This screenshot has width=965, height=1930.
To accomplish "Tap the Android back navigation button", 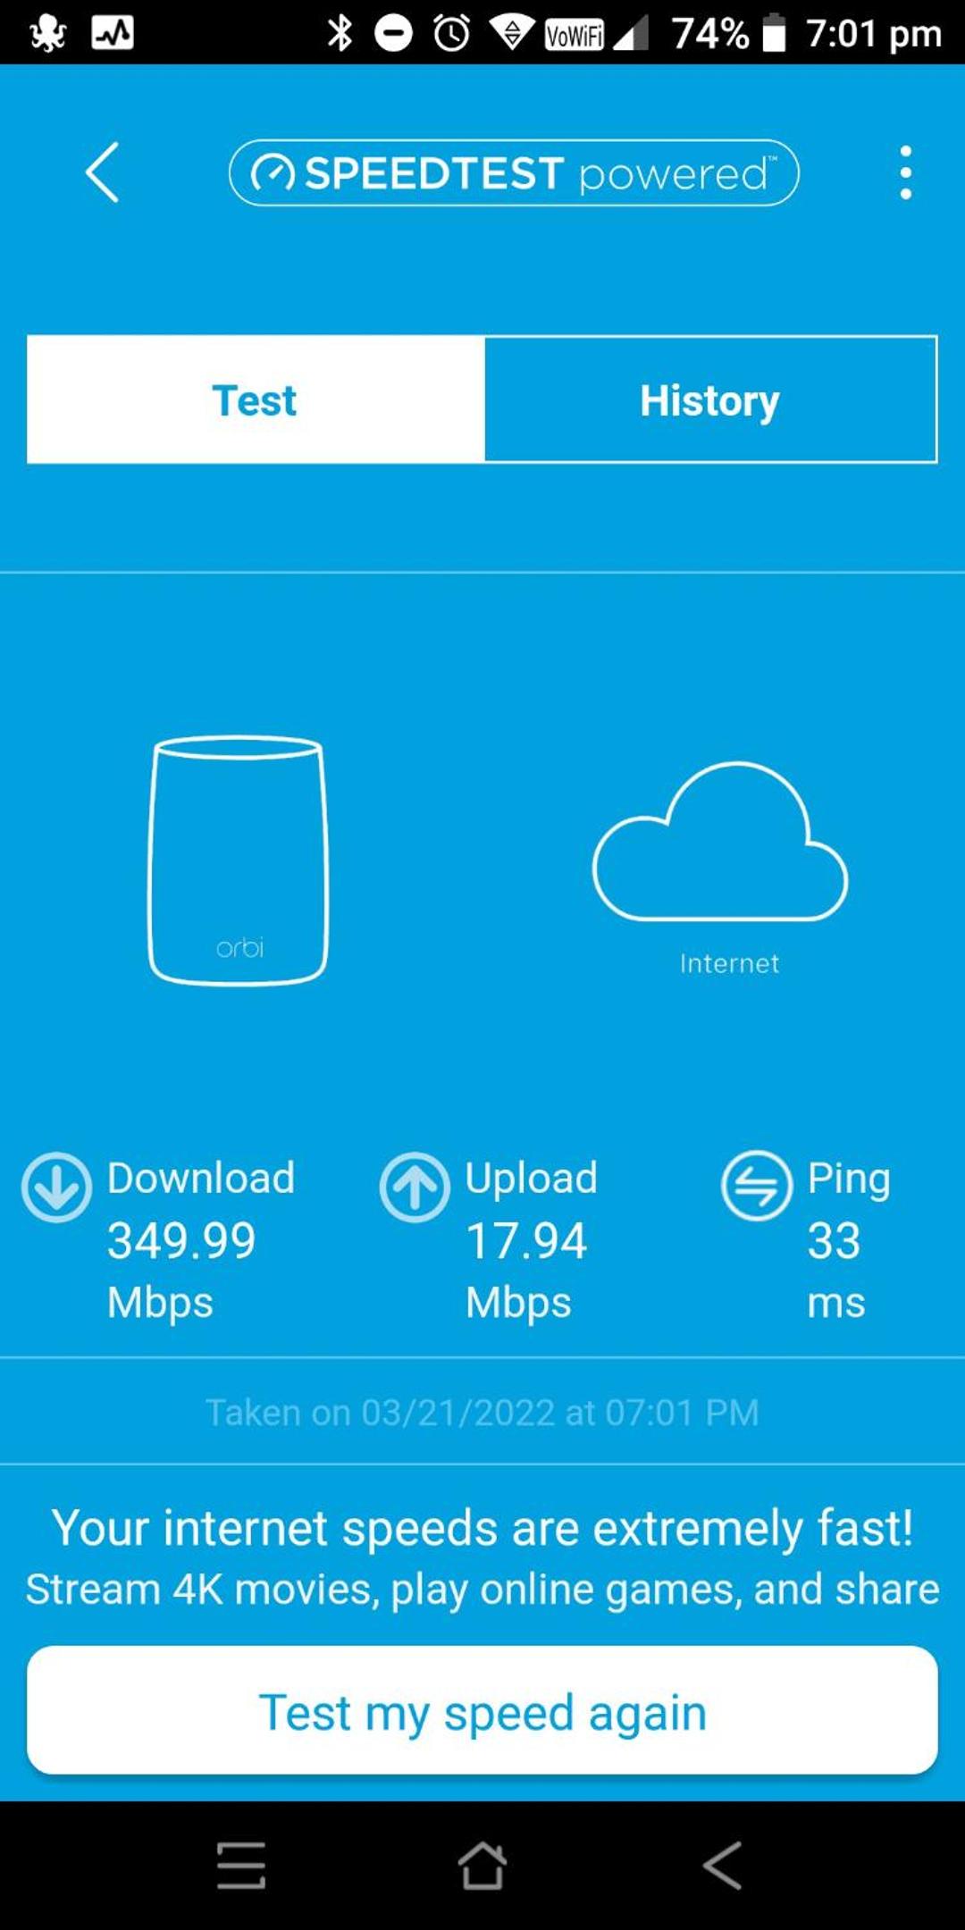I will pyautogui.click(x=722, y=1866).
